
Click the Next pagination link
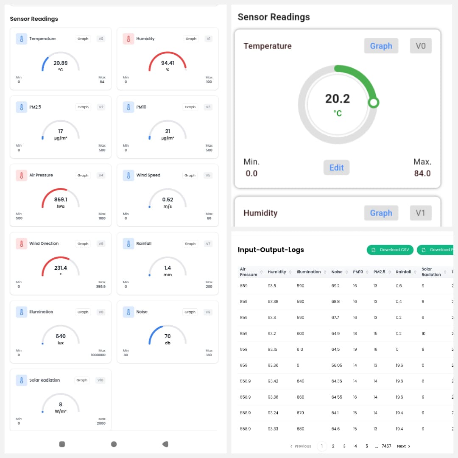[x=403, y=446]
